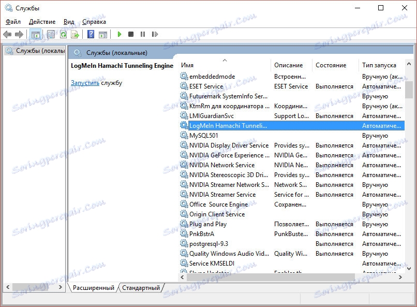Toggle the action pane visibility
Image resolution: width=417 pixels, height=307 pixels.
103,34
